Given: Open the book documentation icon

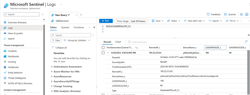Looking at the screenshot, I should (247, 15).
